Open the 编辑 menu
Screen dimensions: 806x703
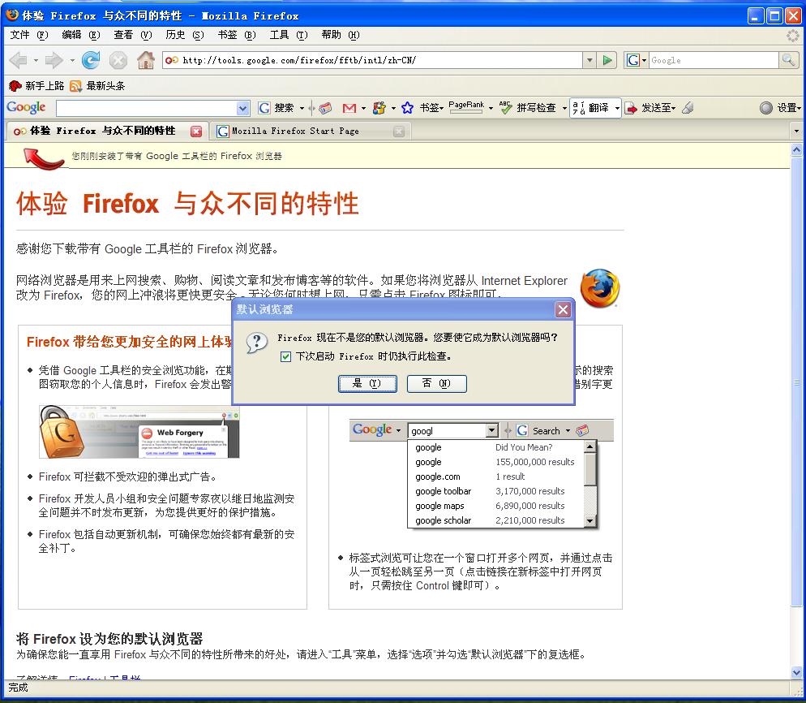click(81, 35)
